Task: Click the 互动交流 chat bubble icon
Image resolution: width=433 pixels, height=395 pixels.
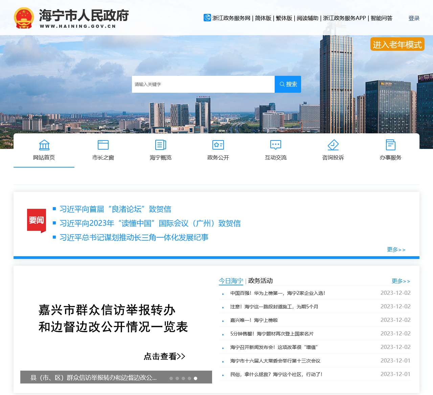Action: click(x=276, y=145)
